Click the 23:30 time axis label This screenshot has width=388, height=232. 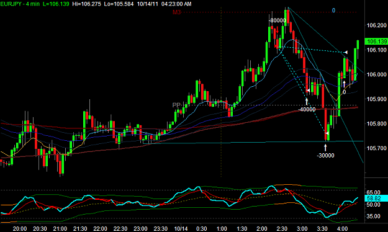tap(161, 228)
